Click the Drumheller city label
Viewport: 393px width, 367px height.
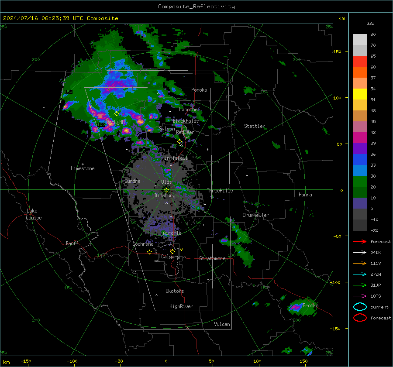click(x=256, y=215)
